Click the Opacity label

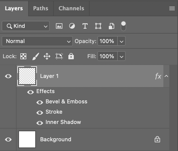click(85, 41)
